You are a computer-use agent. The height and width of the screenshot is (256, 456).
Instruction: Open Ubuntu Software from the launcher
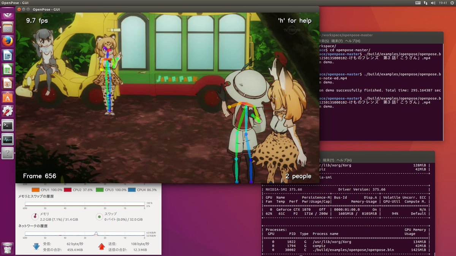pos(8,97)
